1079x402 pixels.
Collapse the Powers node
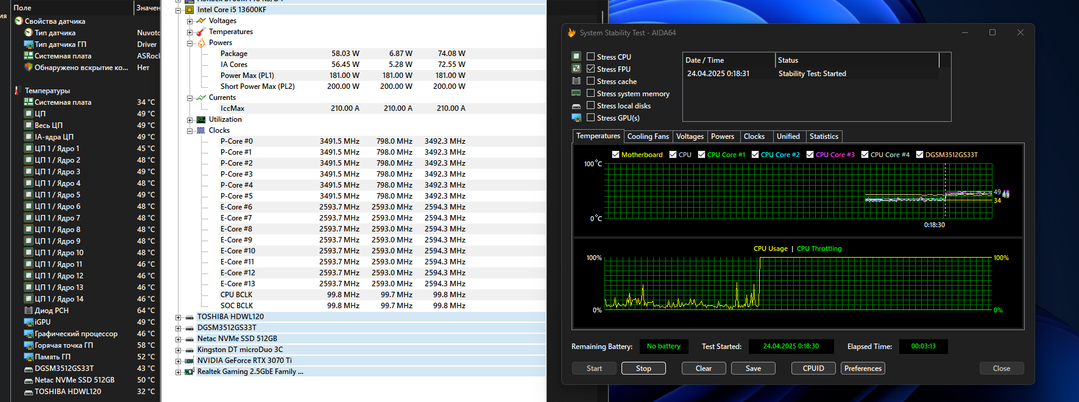[x=189, y=43]
